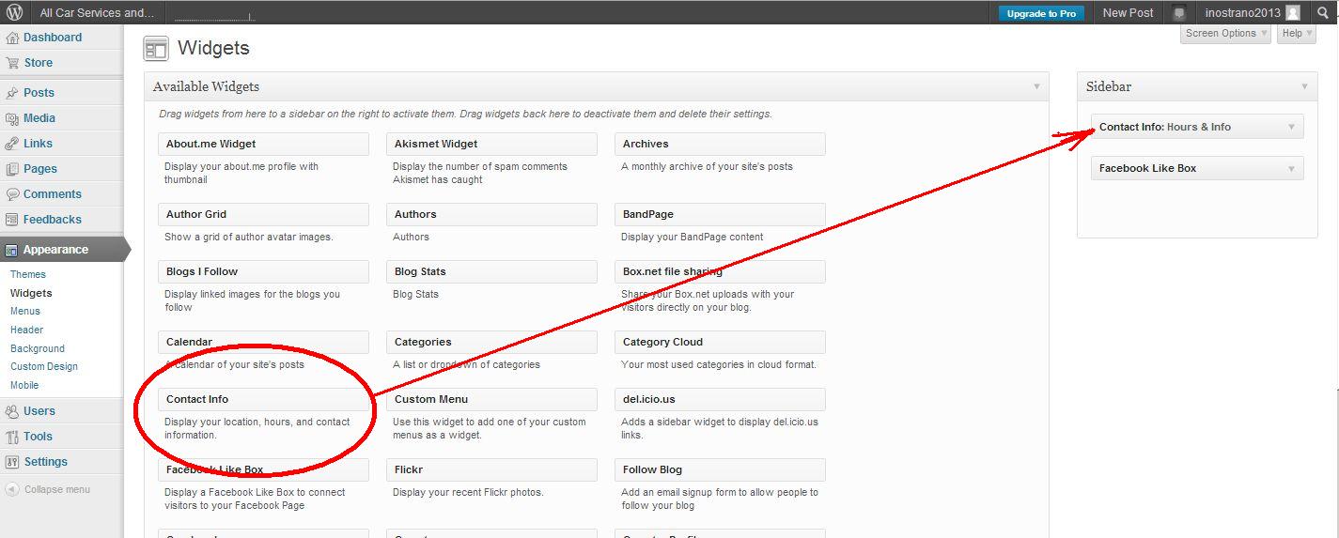Viewport: 1339px width, 538px height.
Task: Open the Mobile submenu item
Action: click(x=24, y=385)
